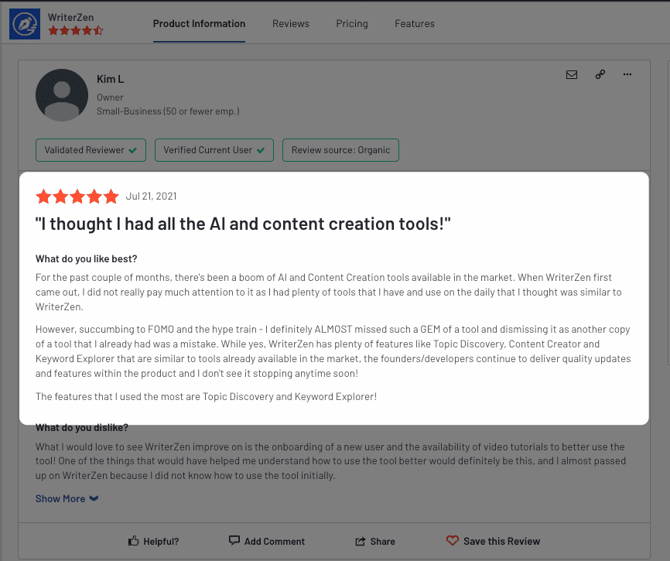The image size is (670, 561).
Task: Click the thumbs-up Helpful icon
Action: (134, 541)
